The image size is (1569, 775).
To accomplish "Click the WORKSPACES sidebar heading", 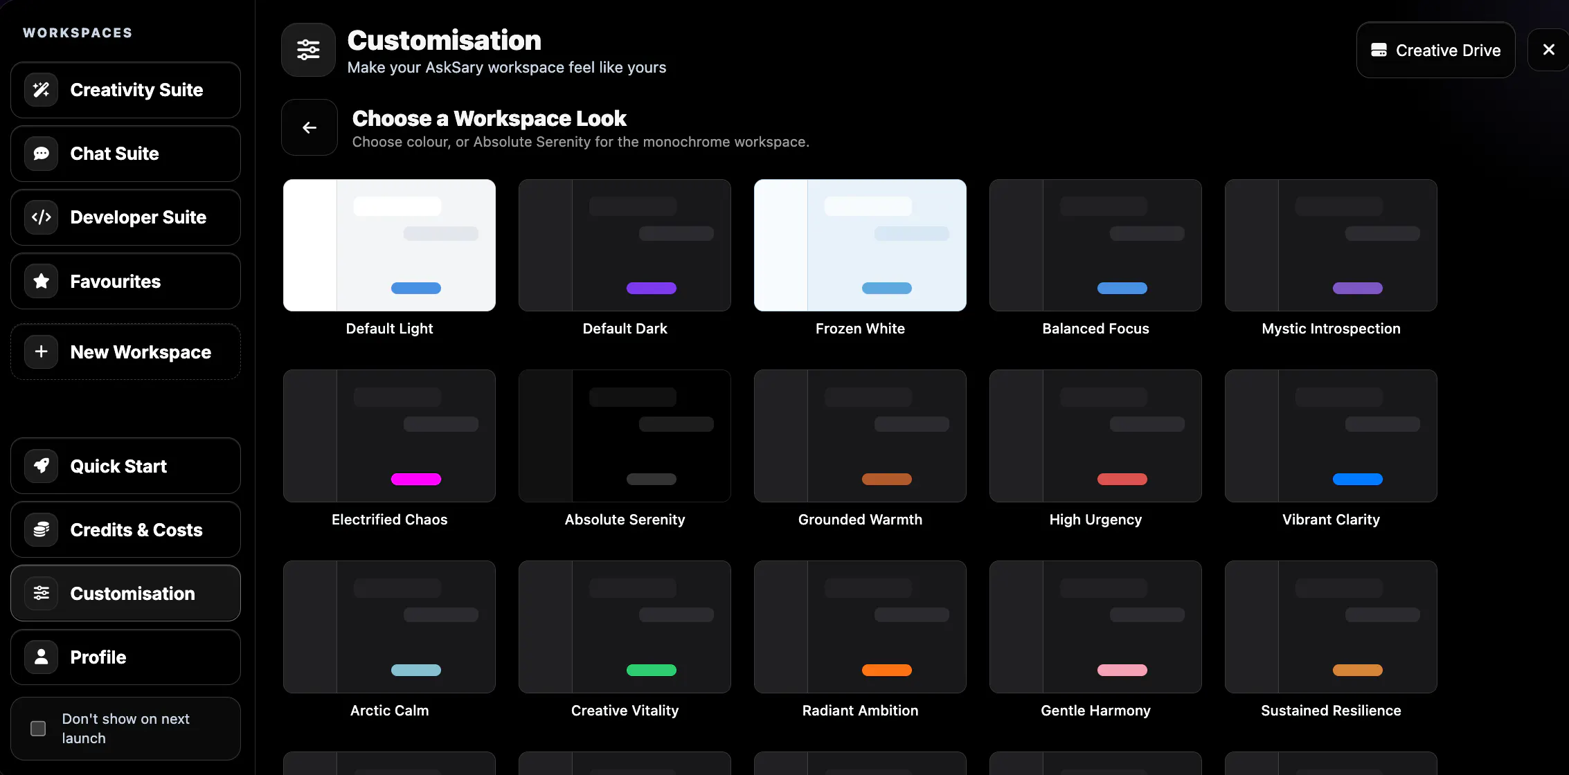I will point(78,33).
